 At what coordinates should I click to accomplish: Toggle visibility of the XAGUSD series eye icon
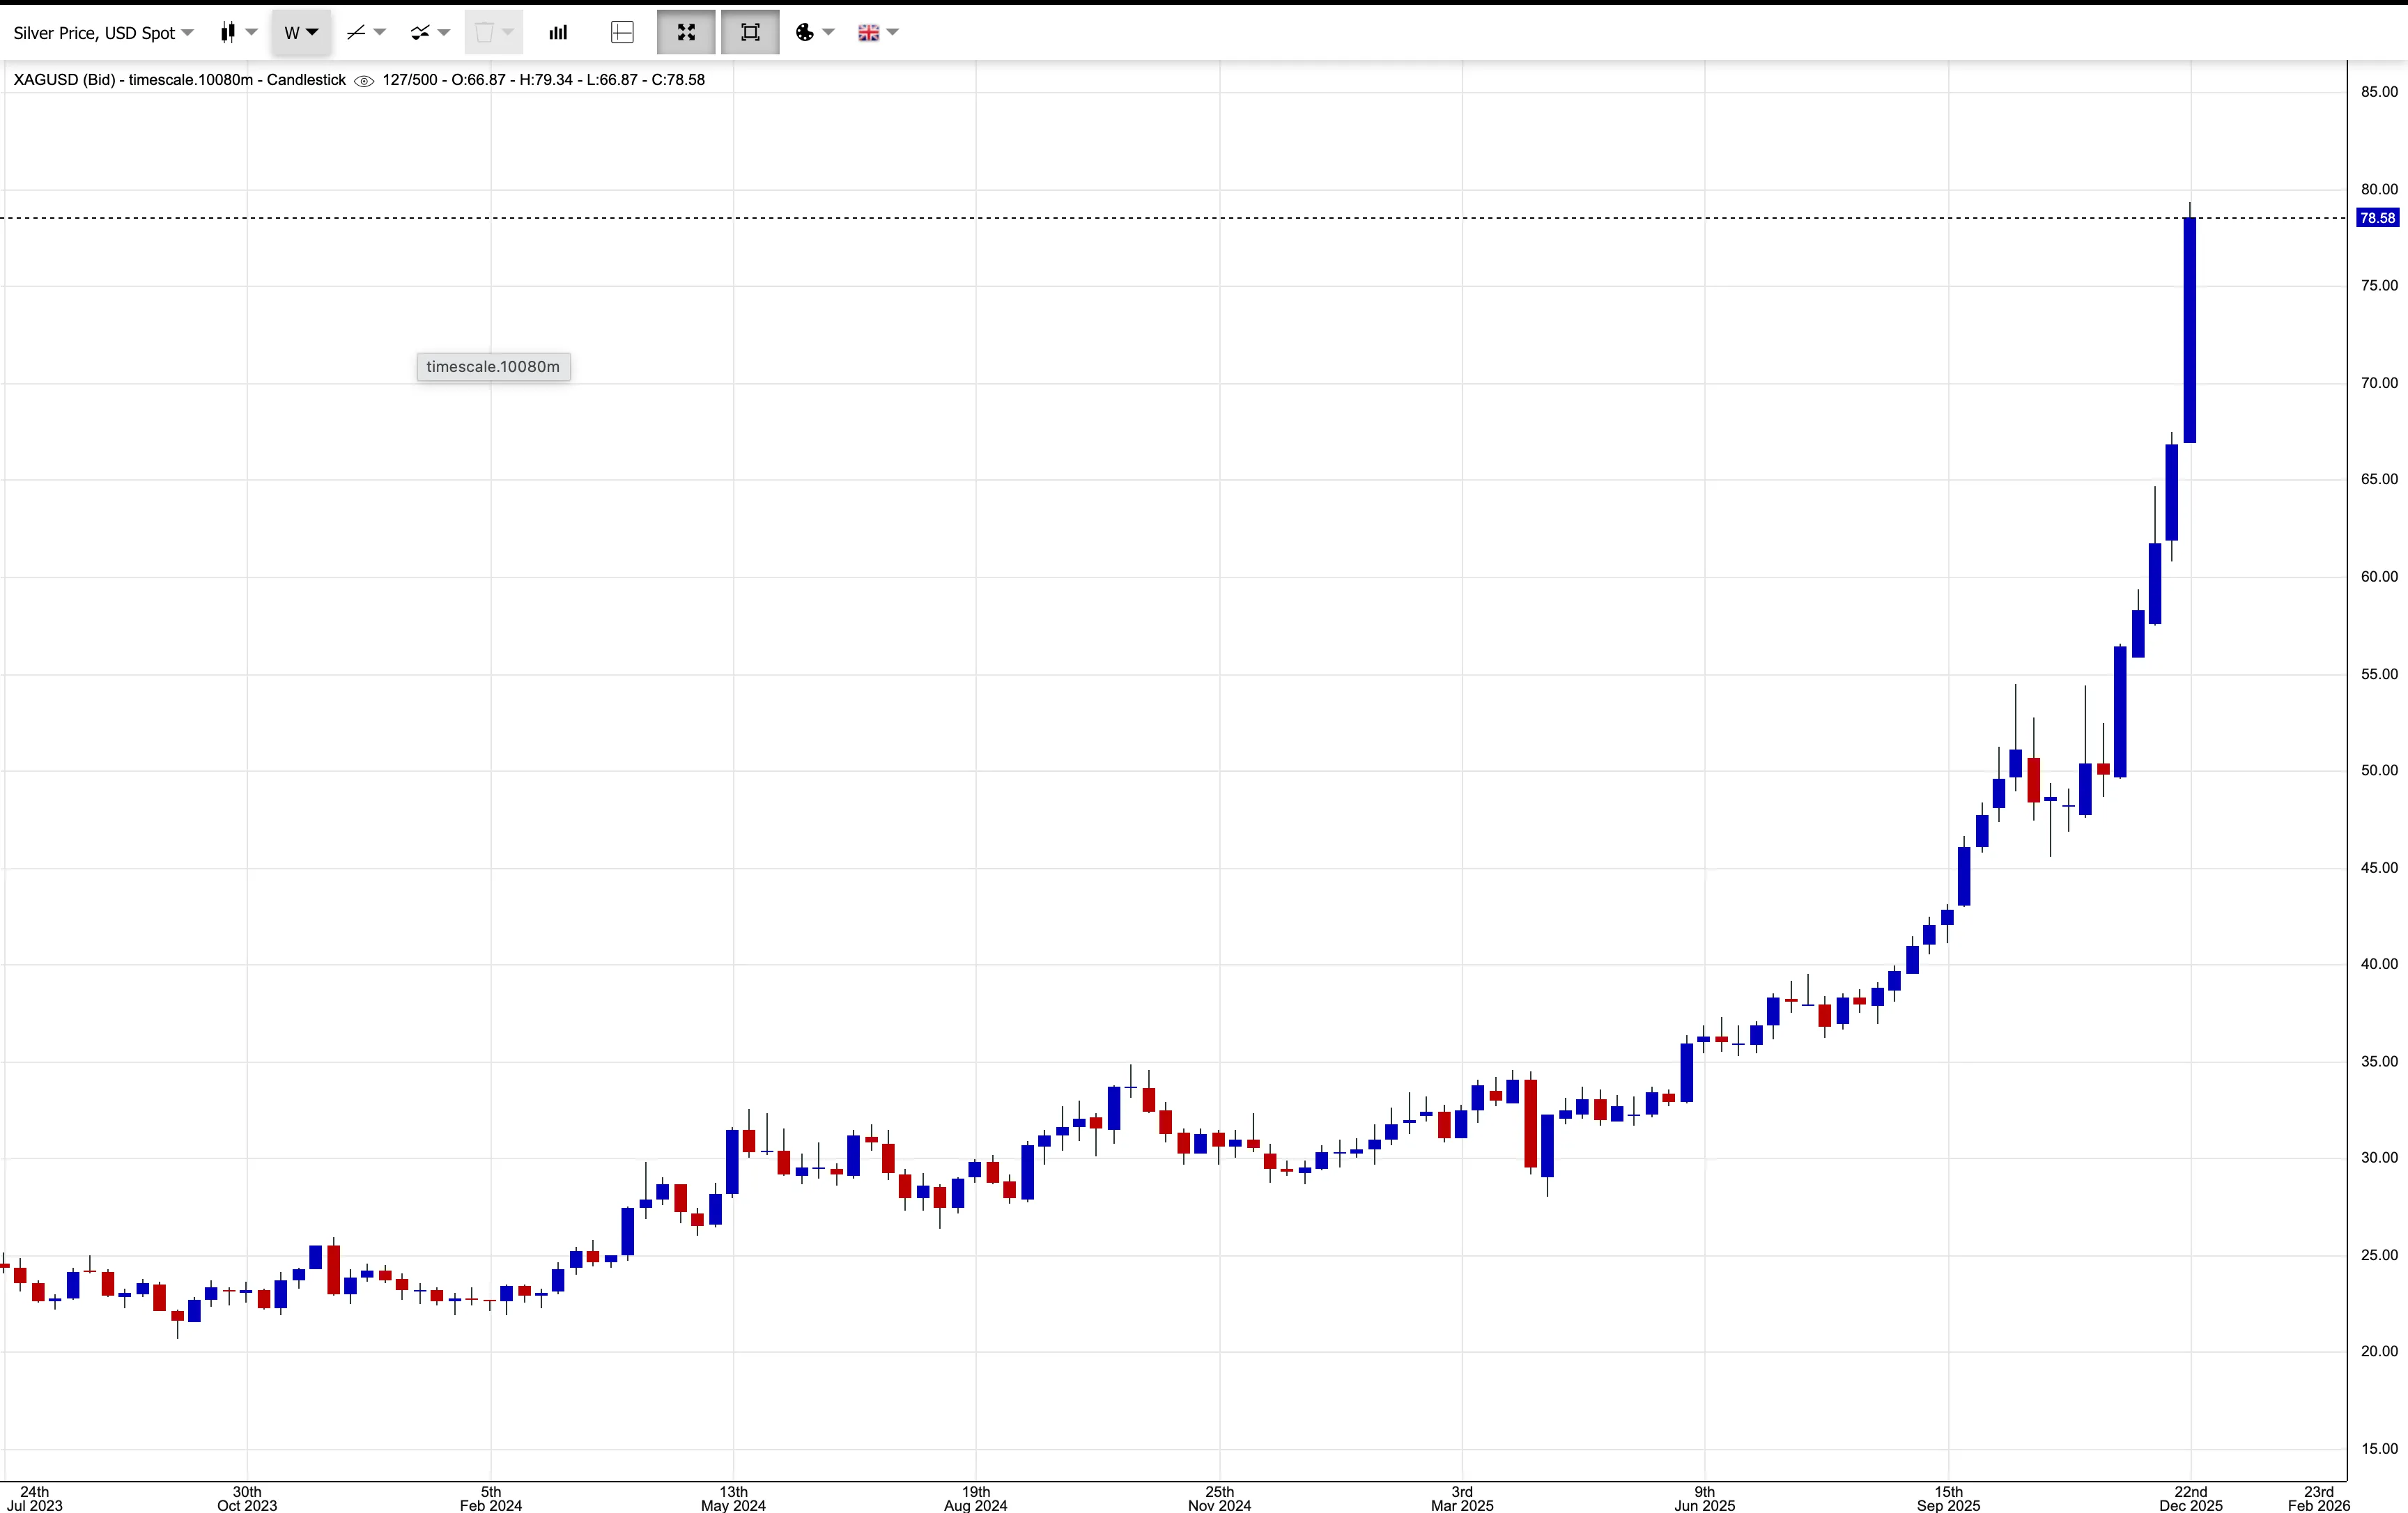click(x=364, y=80)
